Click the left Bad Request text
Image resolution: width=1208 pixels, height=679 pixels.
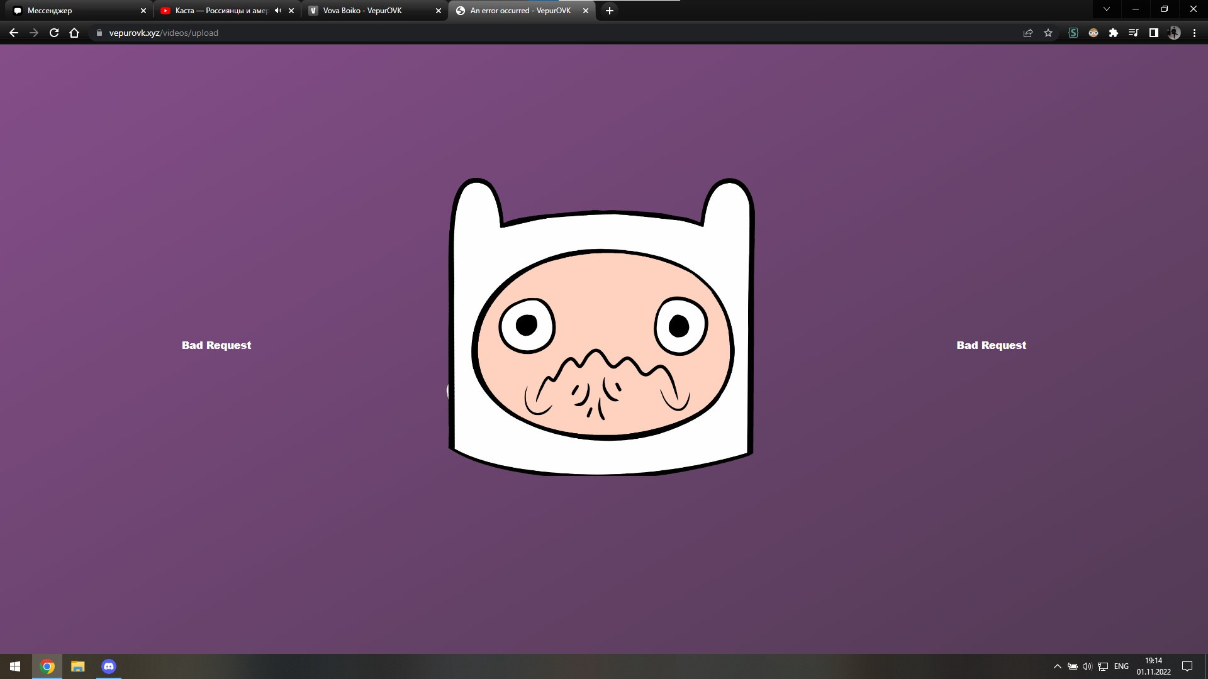click(216, 345)
